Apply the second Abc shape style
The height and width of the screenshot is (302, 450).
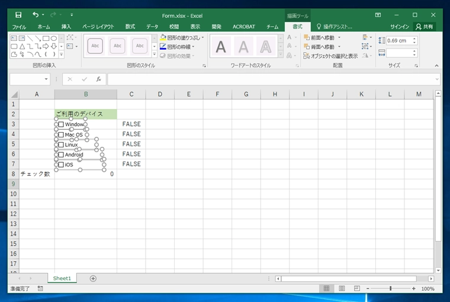(117, 46)
